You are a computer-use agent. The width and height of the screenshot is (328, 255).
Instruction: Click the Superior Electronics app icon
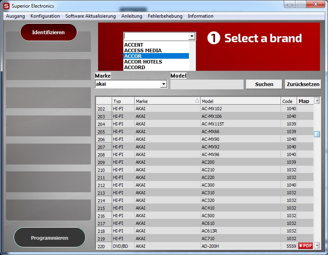point(6,6)
